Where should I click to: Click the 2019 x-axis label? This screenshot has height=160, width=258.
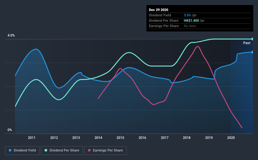tap(209, 138)
